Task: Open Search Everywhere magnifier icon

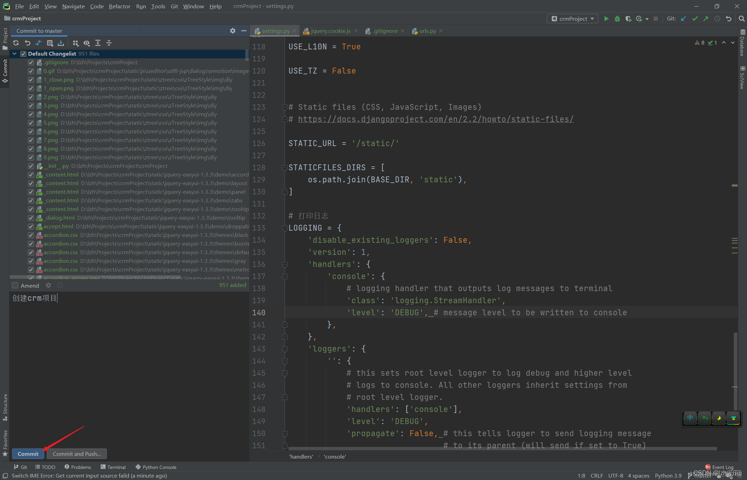Action: [741, 19]
